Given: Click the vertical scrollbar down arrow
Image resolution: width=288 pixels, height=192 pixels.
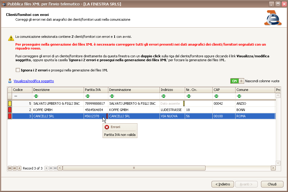Looking at the screenshot, I should 278,163.
